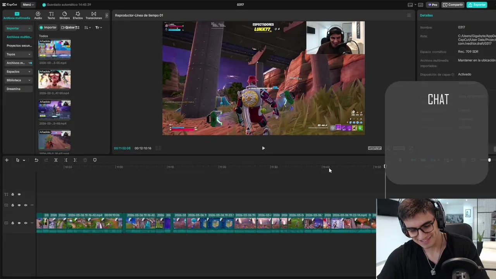Expand the Archivos m... sidebar section
Image resolution: width=496 pixels, height=279 pixels.
(x=19, y=63)
